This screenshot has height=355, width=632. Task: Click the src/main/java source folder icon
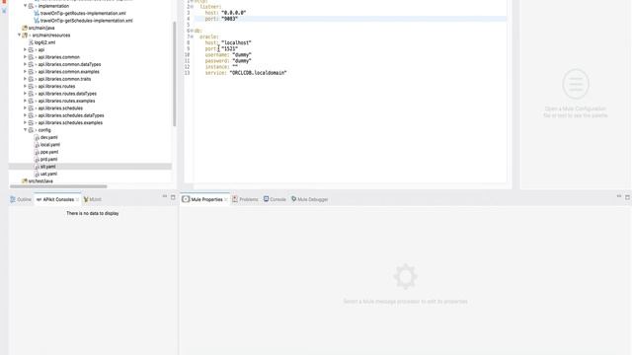(25, 28)
